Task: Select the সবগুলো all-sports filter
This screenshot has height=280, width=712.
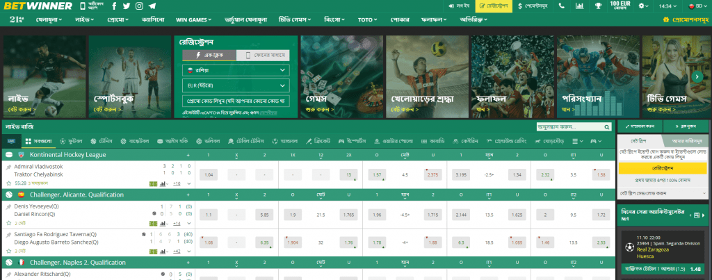Action: coord(39,141)
